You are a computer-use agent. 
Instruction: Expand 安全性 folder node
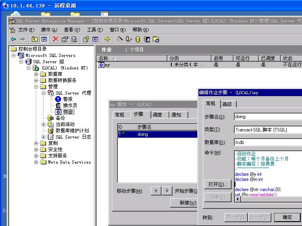click(36, 149)
